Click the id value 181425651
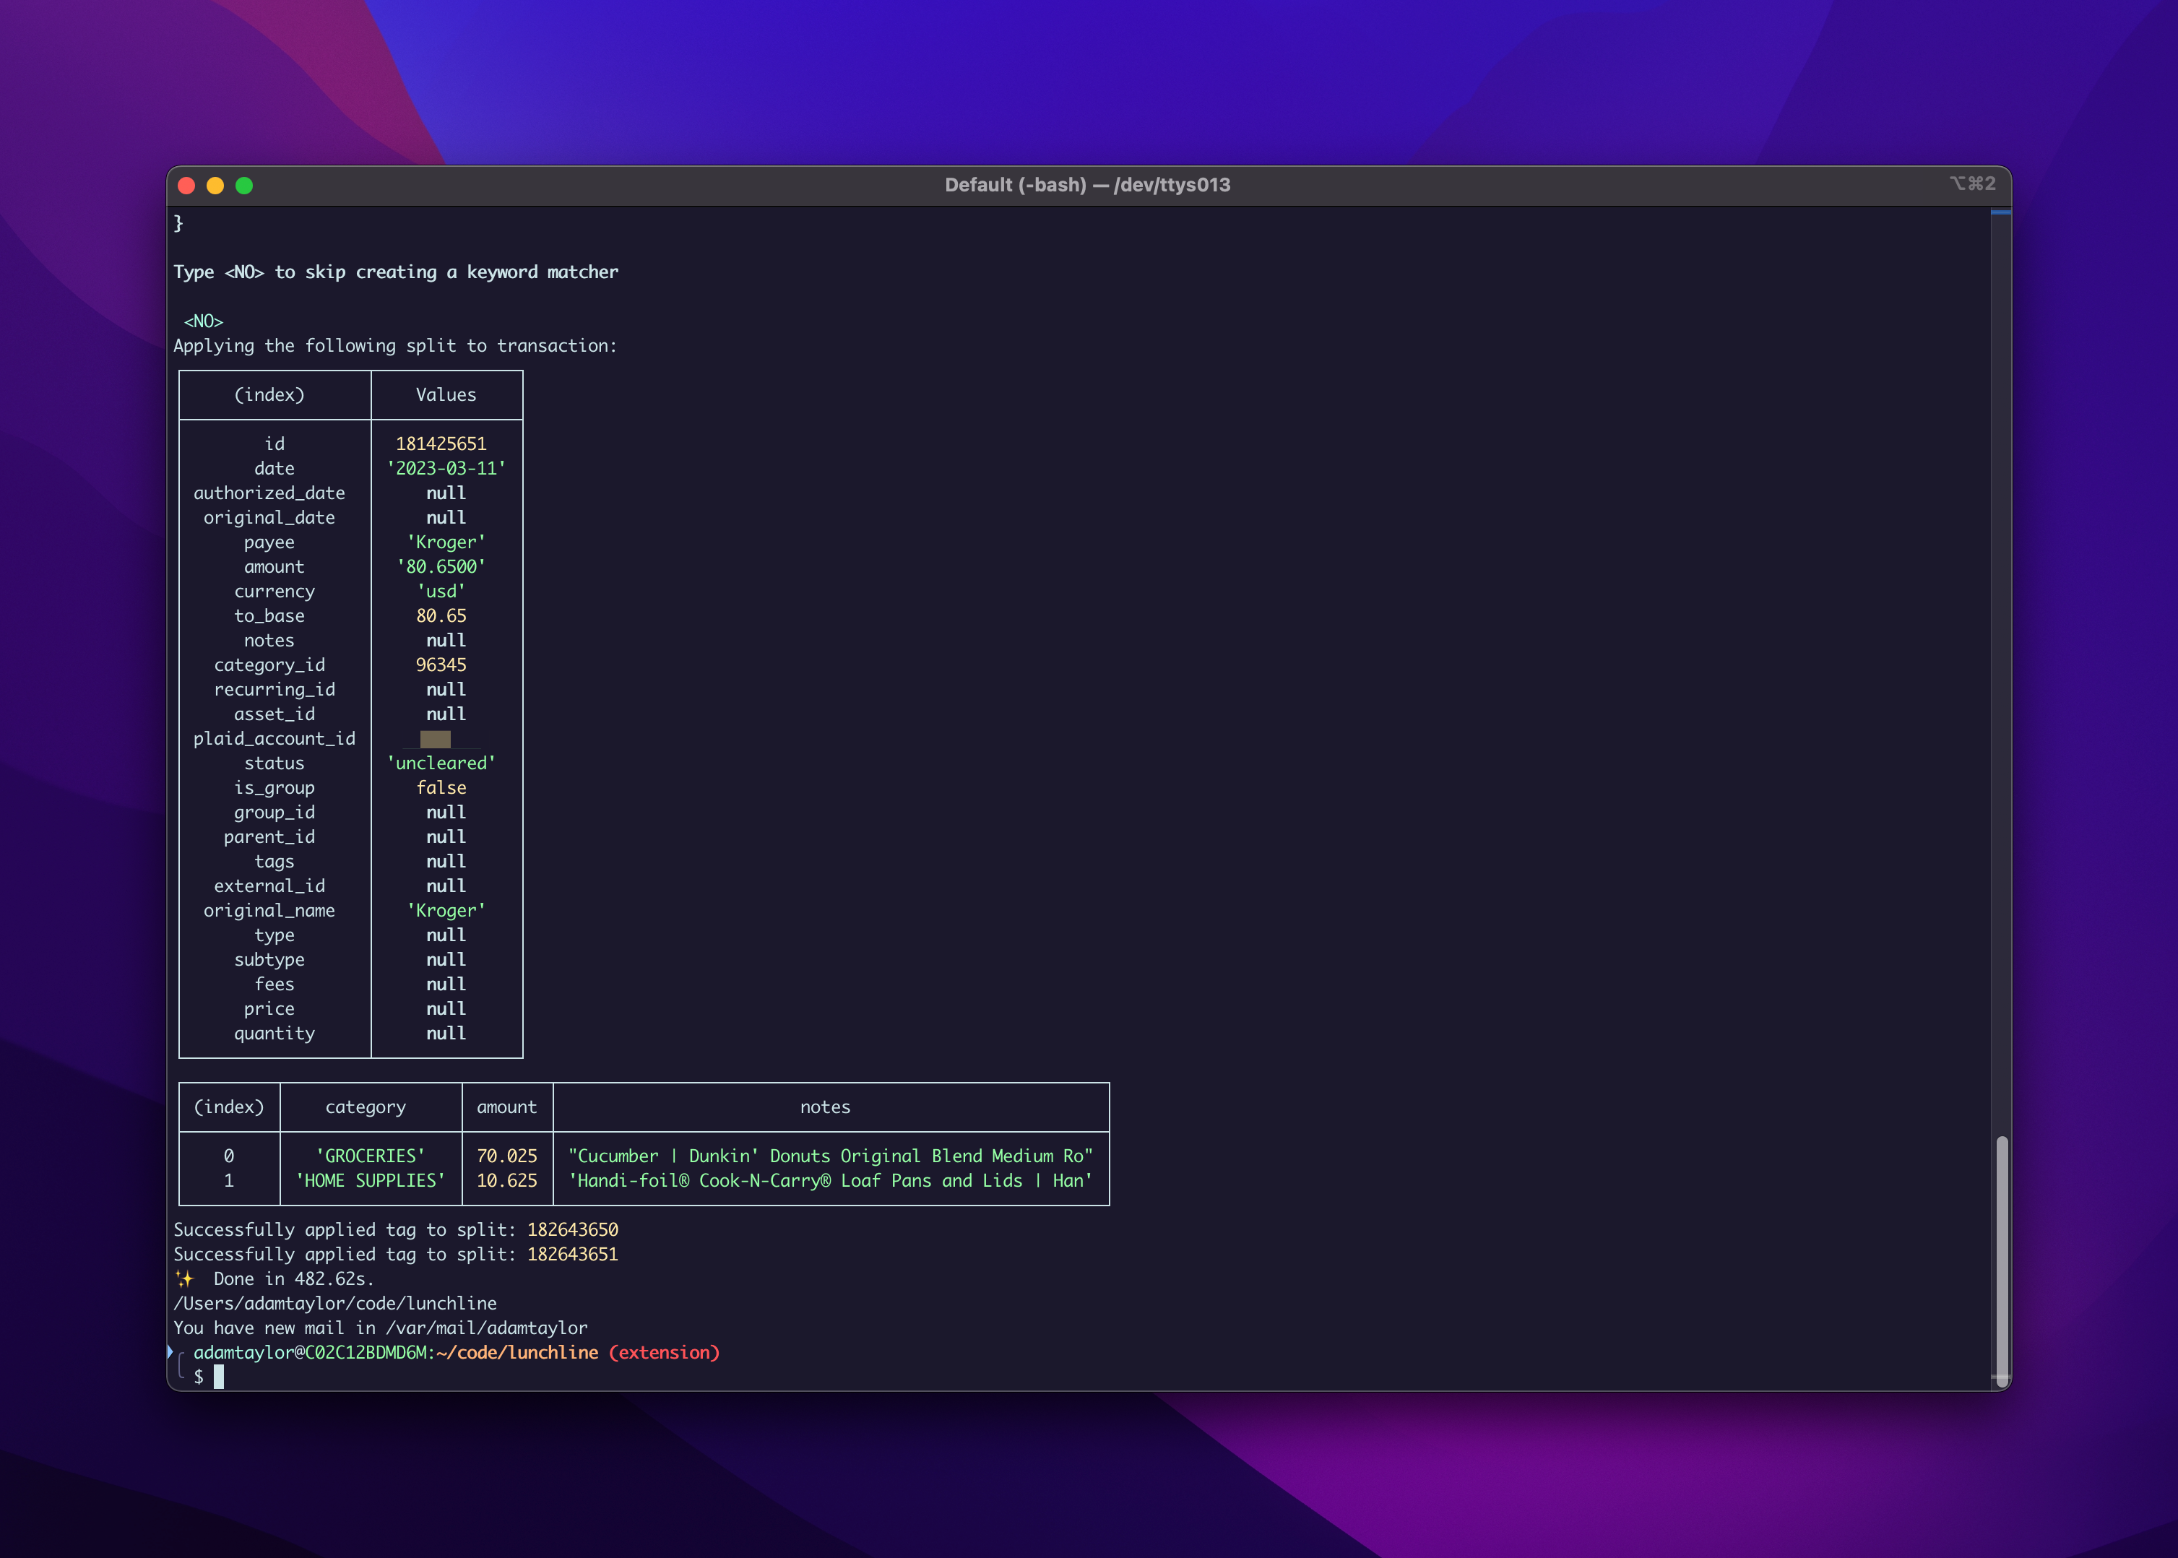Screen dimensions: 2178x1558 (x=441, y=443)
